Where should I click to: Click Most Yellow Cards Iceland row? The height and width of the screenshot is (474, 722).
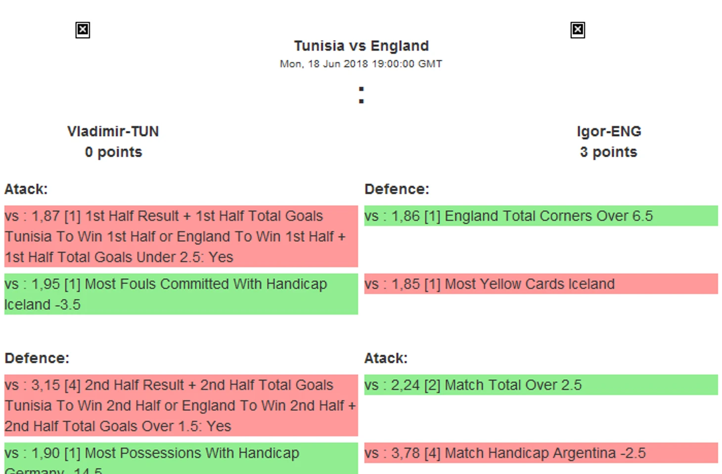(x=541, y=284)
